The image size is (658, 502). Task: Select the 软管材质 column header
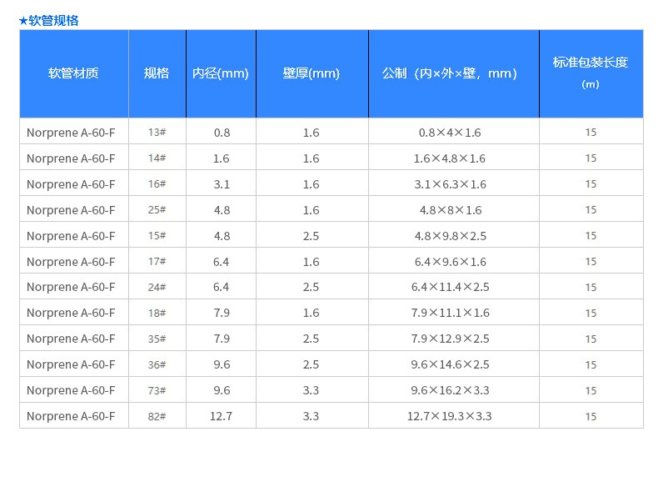(x=74, y=73)
